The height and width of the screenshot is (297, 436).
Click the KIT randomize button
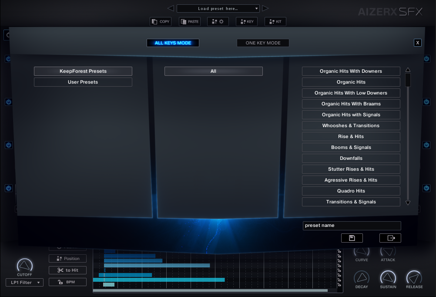point(275,21)
